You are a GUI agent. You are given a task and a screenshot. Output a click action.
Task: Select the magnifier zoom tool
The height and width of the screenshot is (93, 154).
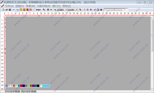coord(44,10)
